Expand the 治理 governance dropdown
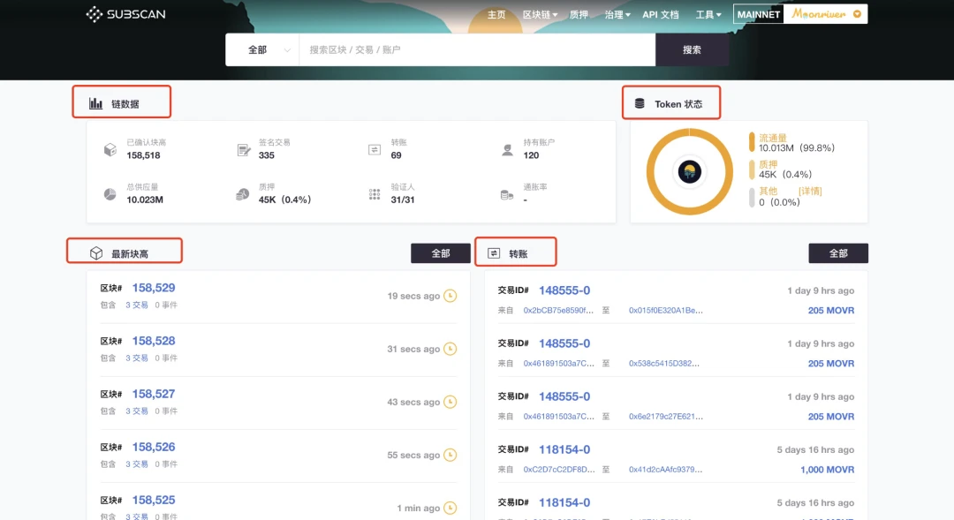Image resolution: width=954 pixels, height=520 pixels. pos(617,15)
